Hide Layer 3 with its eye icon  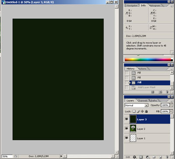126,119
